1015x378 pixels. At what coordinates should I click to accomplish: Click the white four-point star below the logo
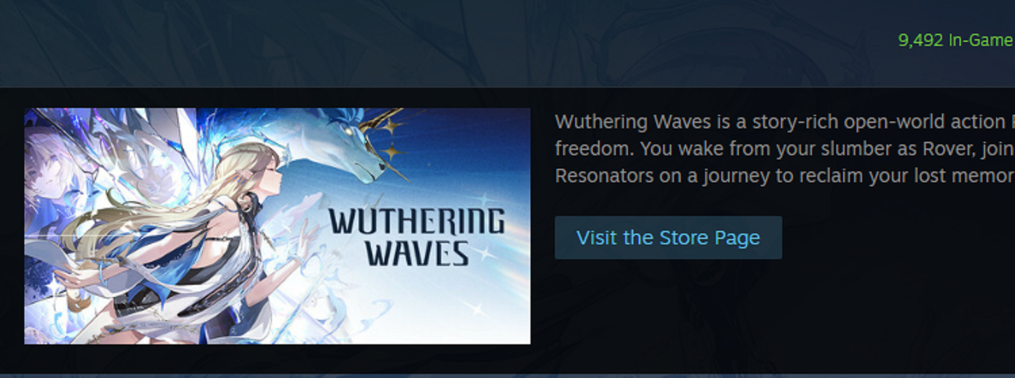(x=478, y=308)
